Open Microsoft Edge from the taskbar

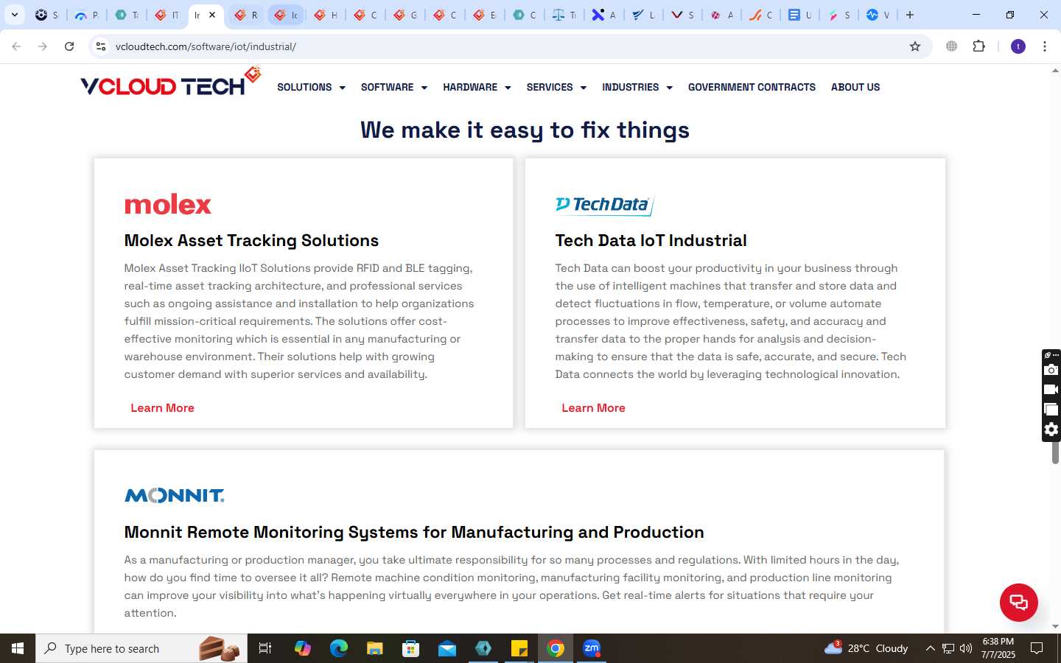click(339, 648)
